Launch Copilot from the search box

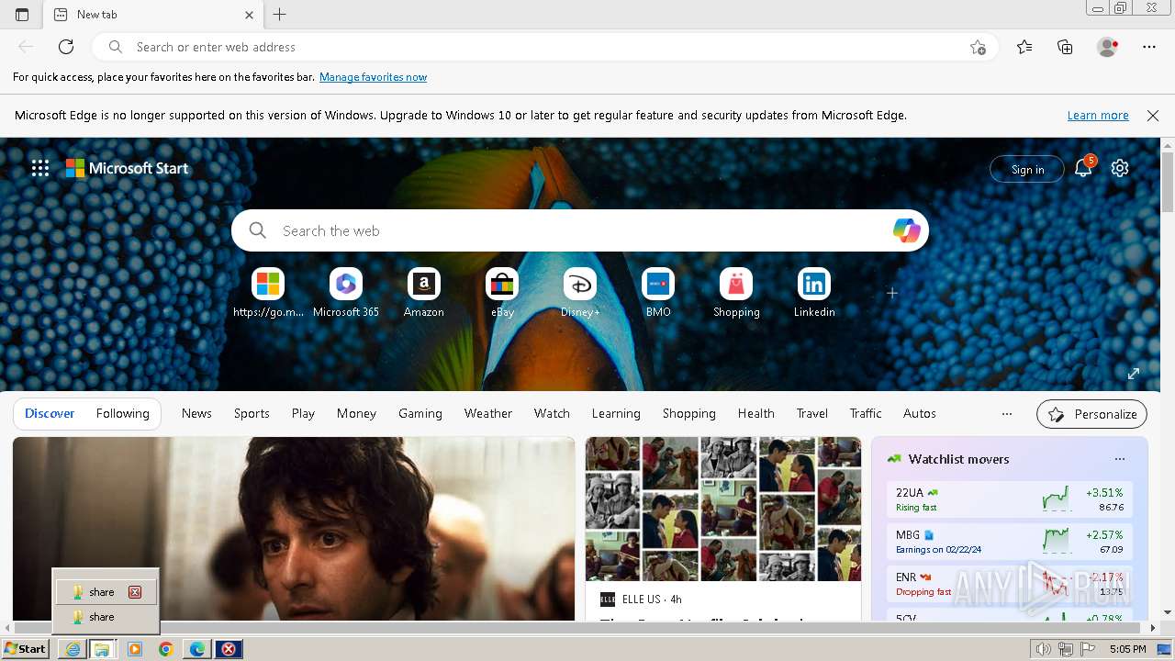pyautogui.click(x=906, y=230)
